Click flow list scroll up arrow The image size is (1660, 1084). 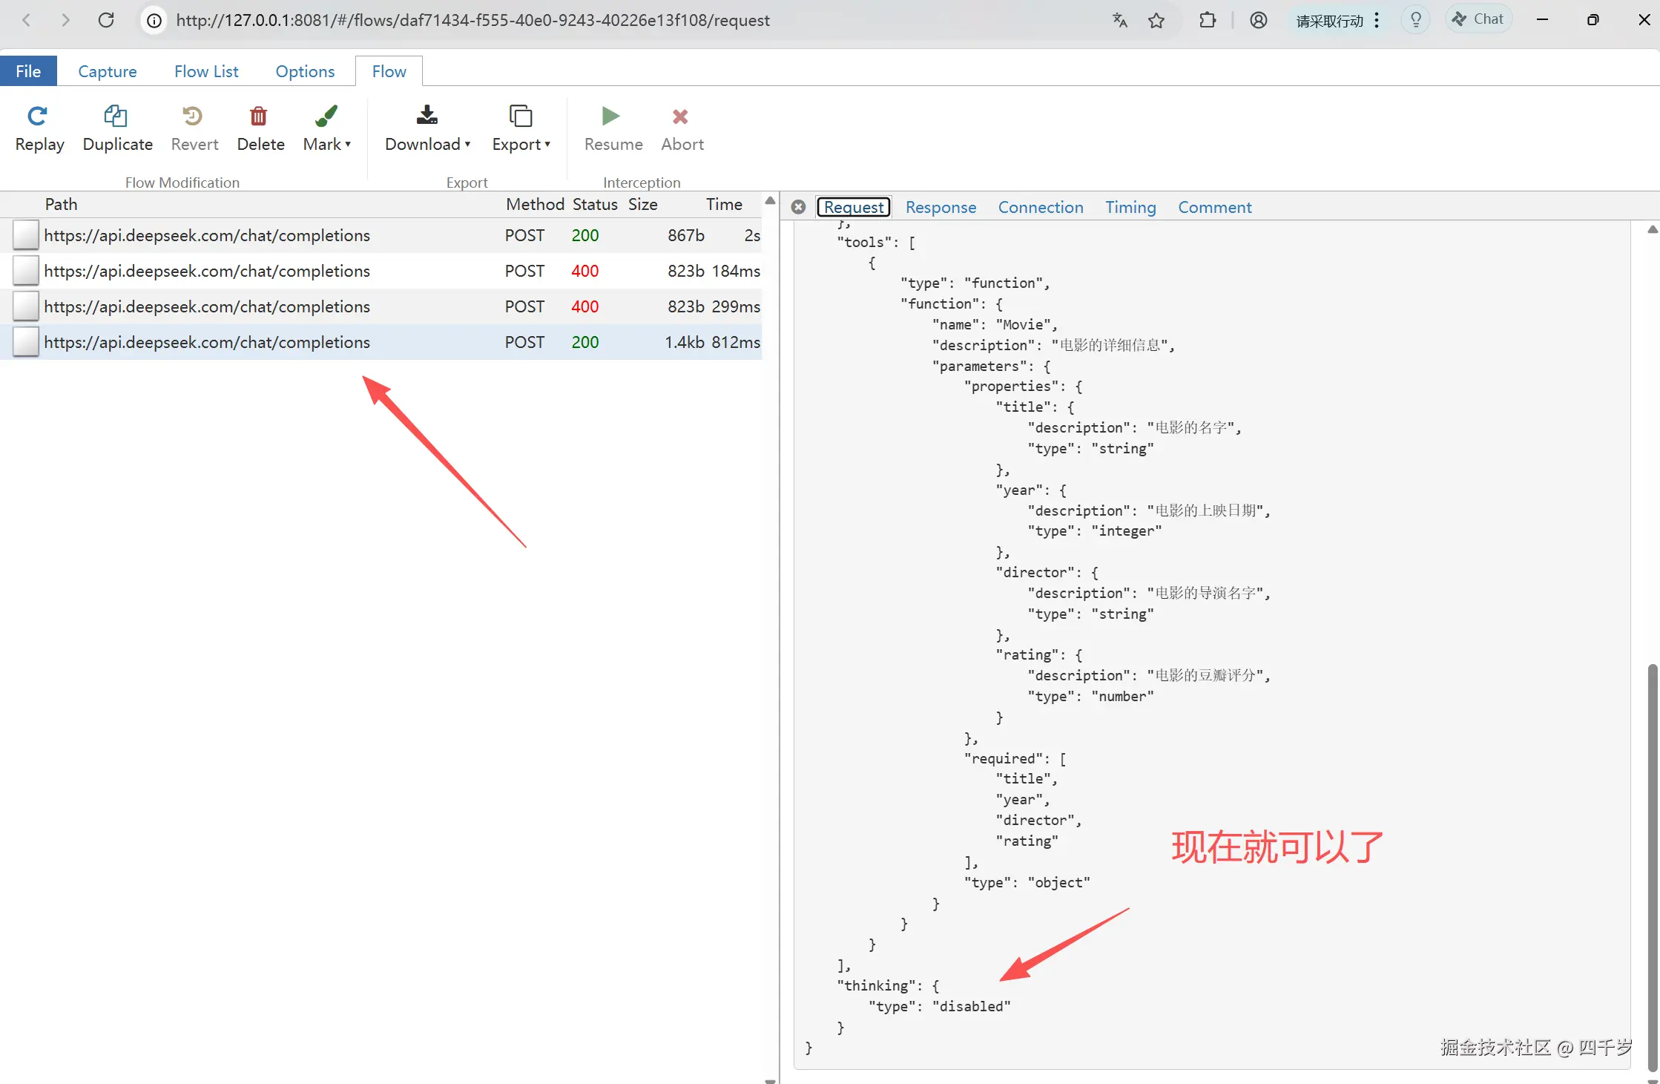point(770,201)
